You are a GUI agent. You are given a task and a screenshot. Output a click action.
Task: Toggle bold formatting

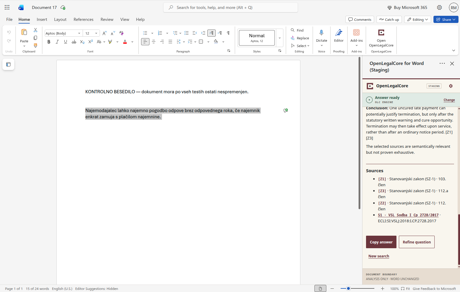[x=49, y=42]
